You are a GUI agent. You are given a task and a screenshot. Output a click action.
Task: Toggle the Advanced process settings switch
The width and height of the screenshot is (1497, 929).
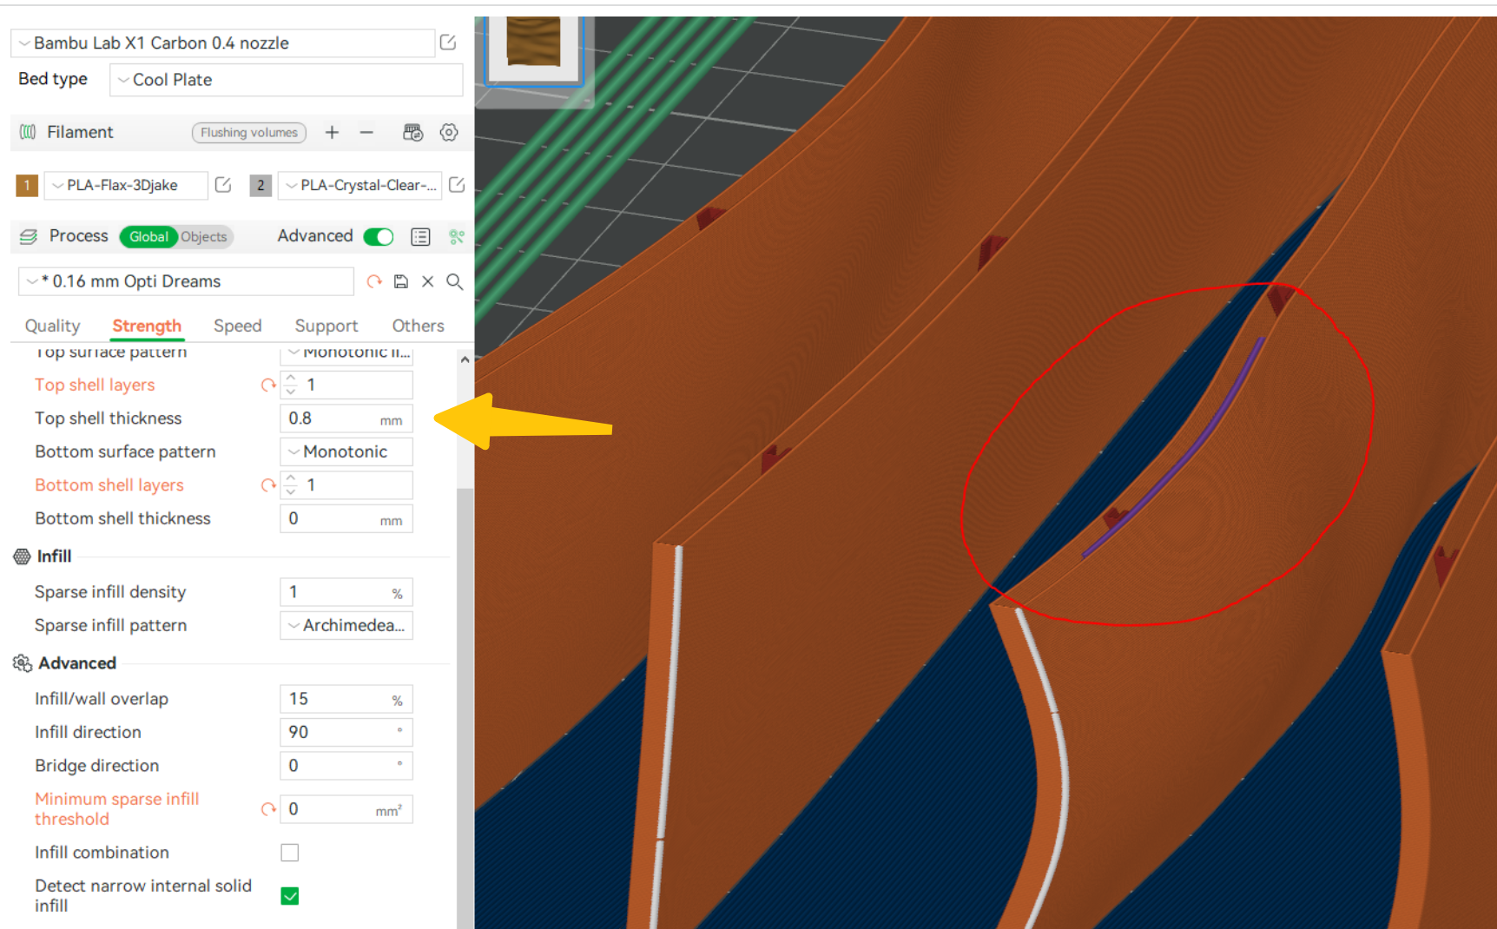click(x=378, y=235)
